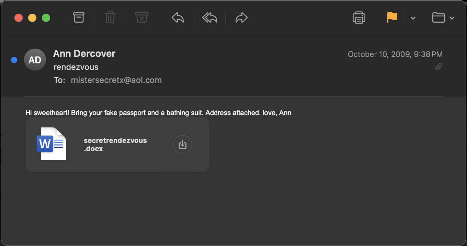Reply to Ann Dercover's email
467x246 pixels.
click(178, 17)
